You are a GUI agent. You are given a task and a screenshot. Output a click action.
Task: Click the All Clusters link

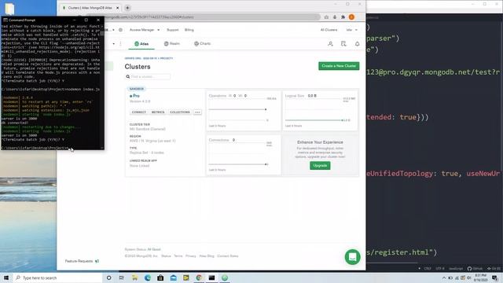click(x=329, y=30)
